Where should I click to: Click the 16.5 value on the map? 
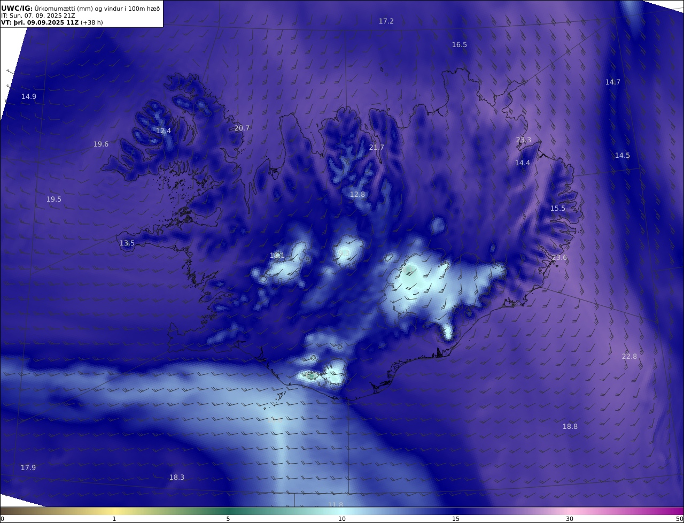[460, 44]
